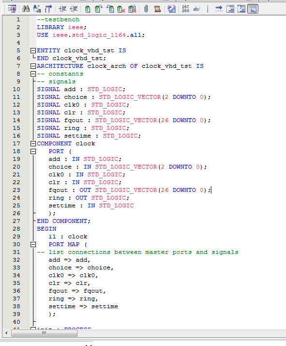Click 'ring => ring,' mapping line
This screenshot has width=286, height=346.
pyautogui.click(x=73, y=299)
